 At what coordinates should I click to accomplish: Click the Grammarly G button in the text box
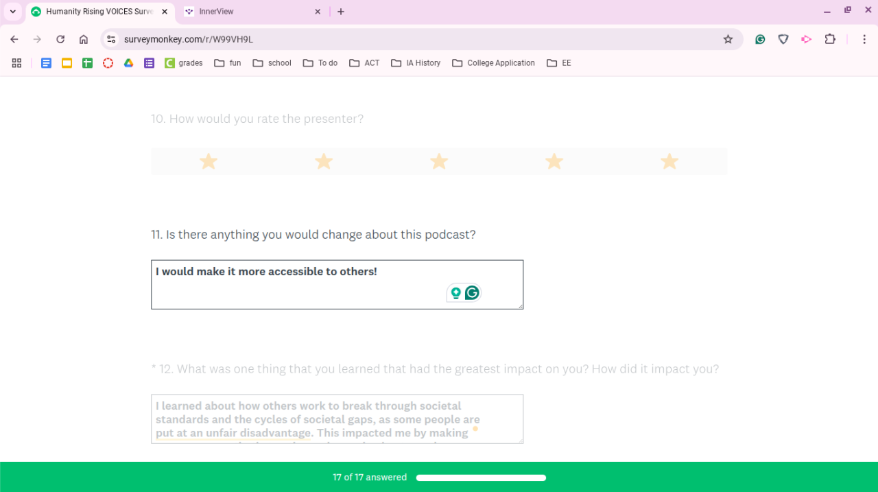(472, 293)
